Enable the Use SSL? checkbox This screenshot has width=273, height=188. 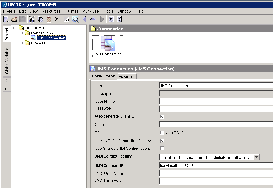(x=162, y=133)
